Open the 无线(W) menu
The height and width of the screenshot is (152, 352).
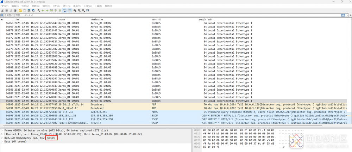[88, 6]
